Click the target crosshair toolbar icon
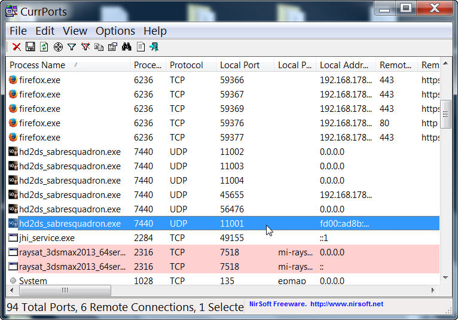 tap(58, 47)
